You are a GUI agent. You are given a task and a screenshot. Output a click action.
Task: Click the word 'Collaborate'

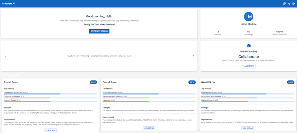(249, 56)
